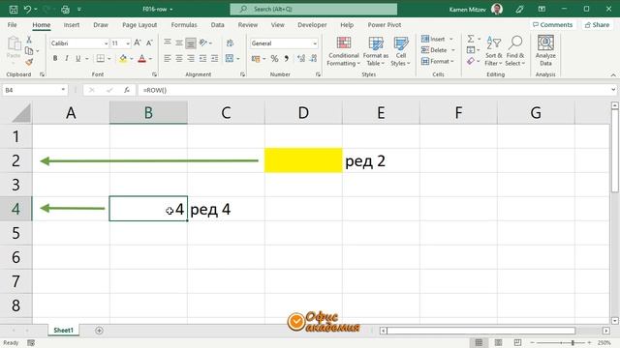Open the General number format dropdown
620x348 pixels.
tap(315, 43)
